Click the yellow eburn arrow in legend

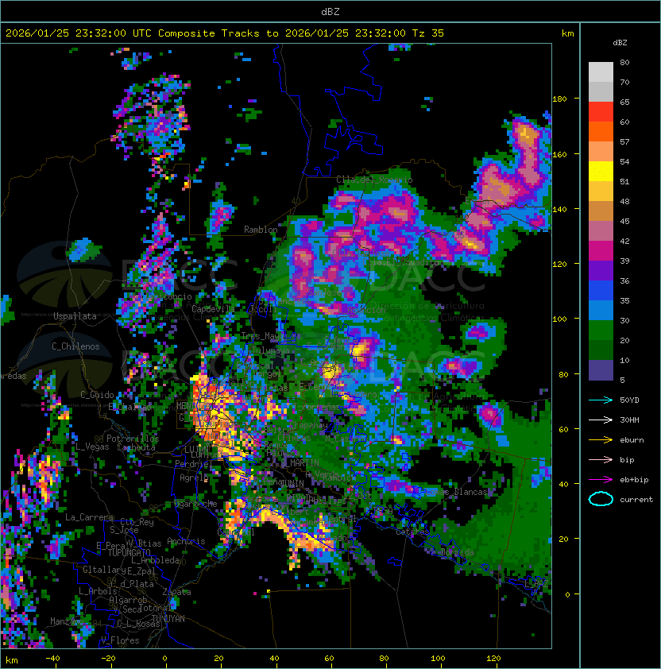coord(601,440)
